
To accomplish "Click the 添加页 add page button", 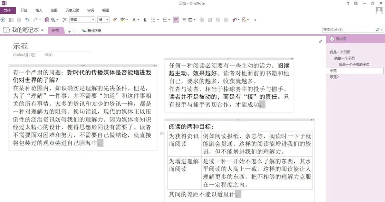I will (x=338, y=39).
